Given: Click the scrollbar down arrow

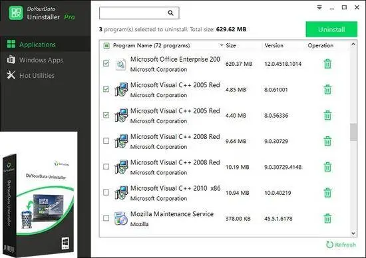Looking at the screenshot, I should (x=353, y=233).
